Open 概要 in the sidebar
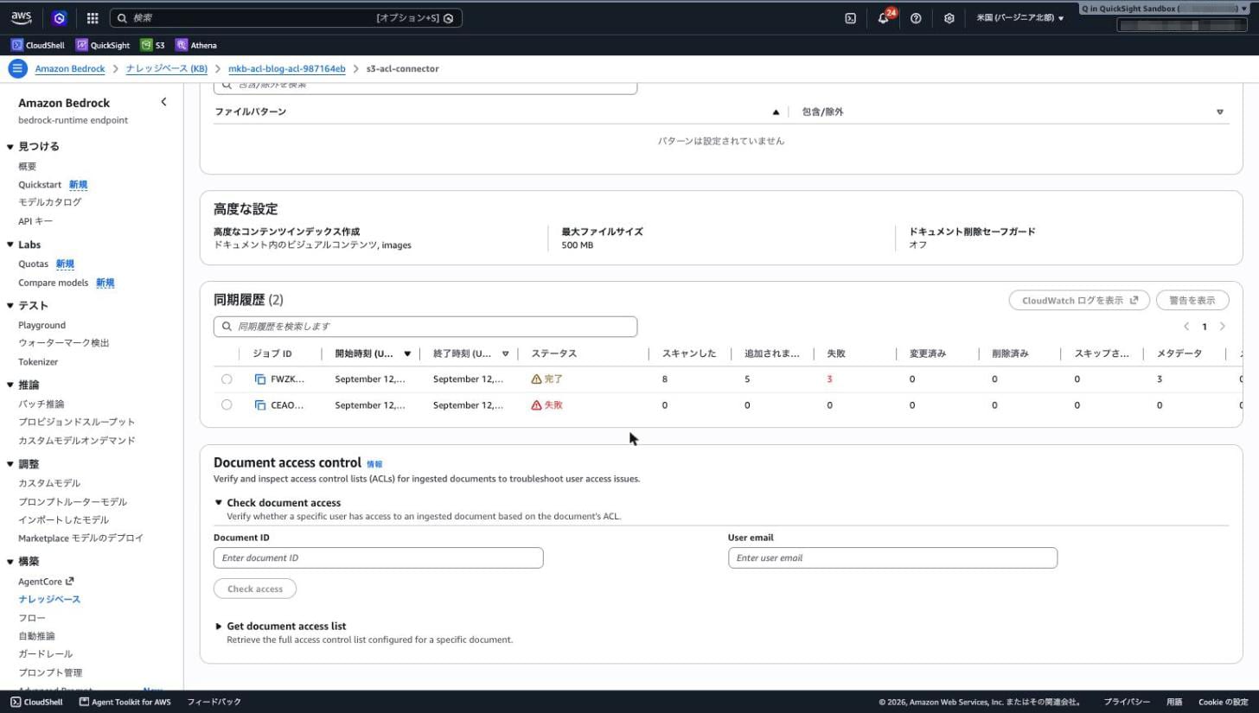Screen dimensions: 1259x713 28,166
